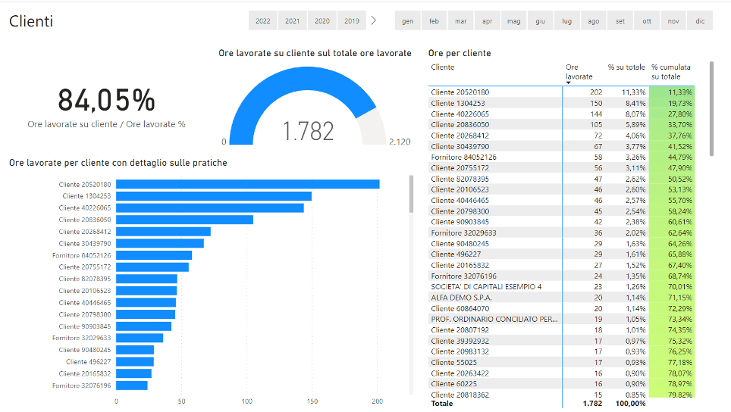Sort by % cumulata su totale column
The width and height of the screenshot is (731, 412).
[670, 71]
